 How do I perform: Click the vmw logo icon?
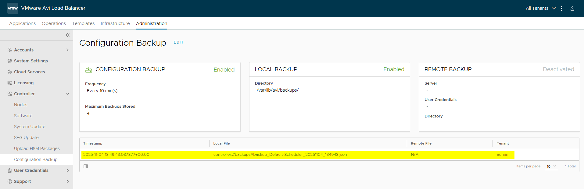13,8
